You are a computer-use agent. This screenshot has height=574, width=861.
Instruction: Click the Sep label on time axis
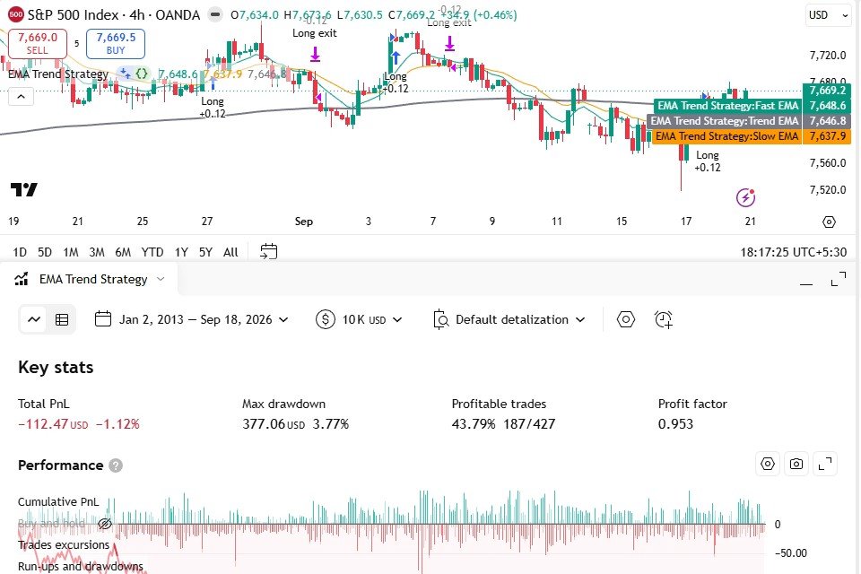click(304, 222)
